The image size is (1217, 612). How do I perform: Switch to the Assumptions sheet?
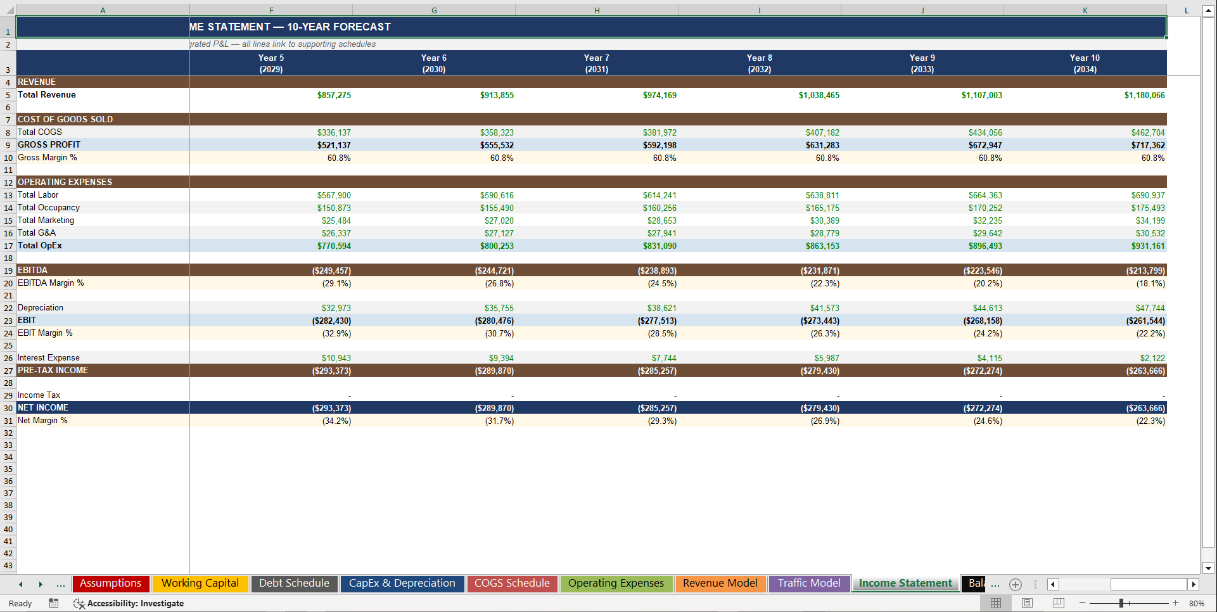[x=110, y=583]
